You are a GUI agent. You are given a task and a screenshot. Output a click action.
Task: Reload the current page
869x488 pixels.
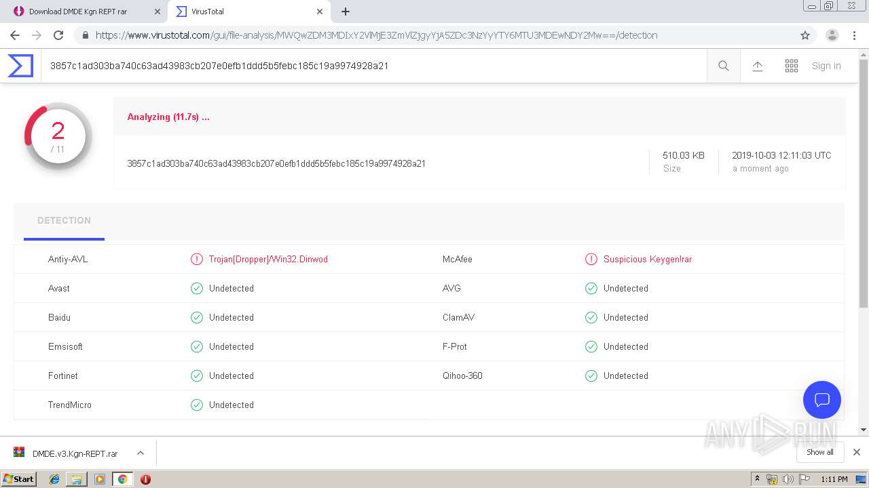point(58,35)
